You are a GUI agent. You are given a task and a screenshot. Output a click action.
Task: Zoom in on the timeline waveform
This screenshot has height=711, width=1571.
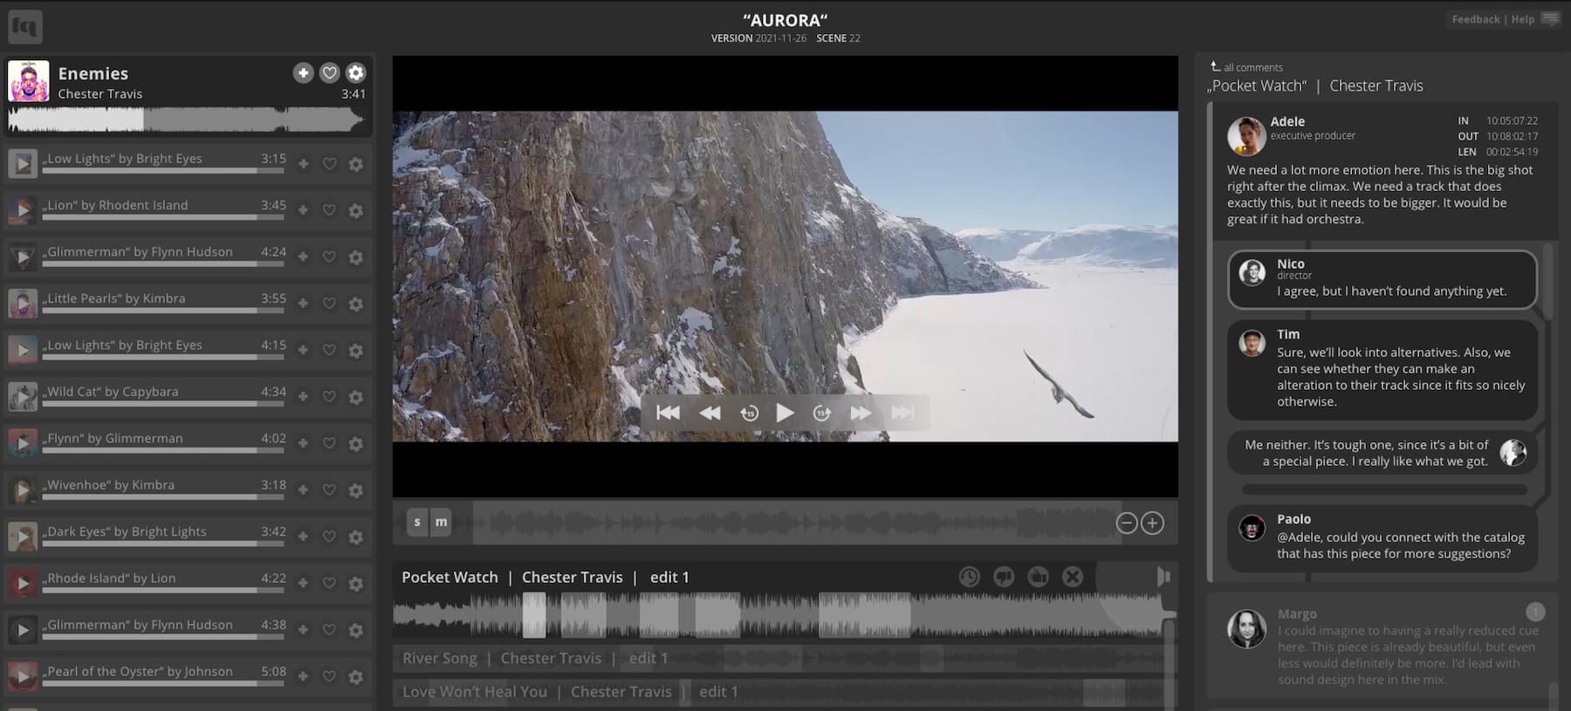(1152, 523)
